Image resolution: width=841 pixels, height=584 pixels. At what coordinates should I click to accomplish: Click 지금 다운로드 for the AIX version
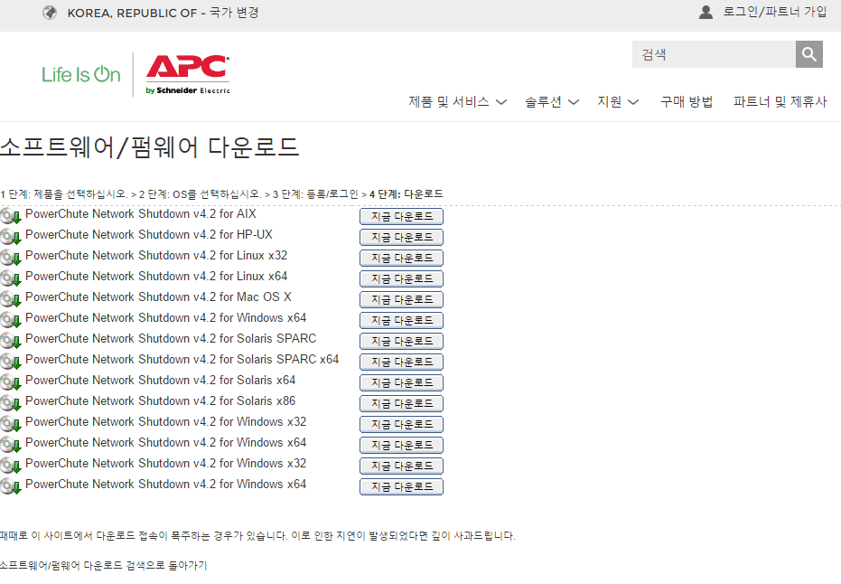click(401, 216)
